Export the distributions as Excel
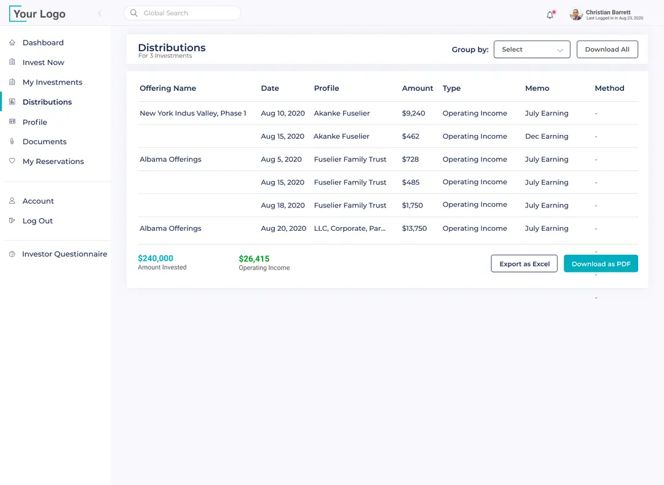Image resolution: width=664 pixels, height=485 pixels. coord(524,263)
